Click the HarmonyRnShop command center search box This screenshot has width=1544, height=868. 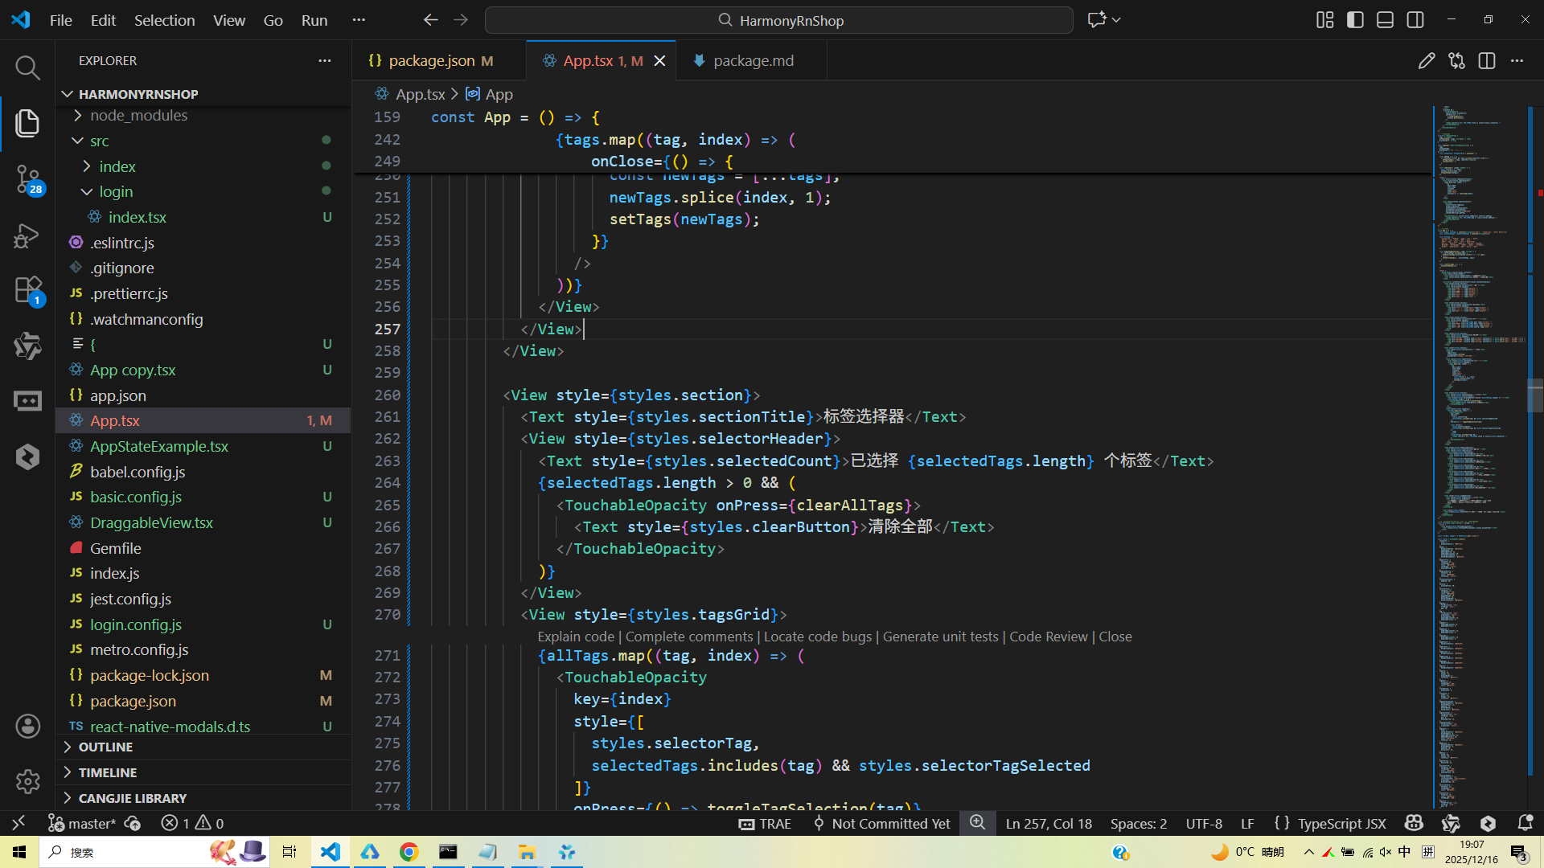coord(778,20)
